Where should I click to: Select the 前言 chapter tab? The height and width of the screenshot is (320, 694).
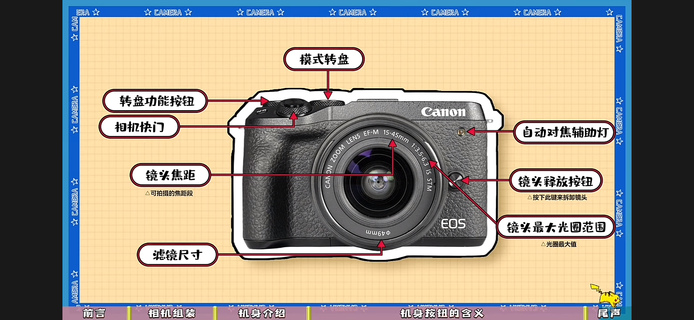pyautogui.click(x=94, y=313)
